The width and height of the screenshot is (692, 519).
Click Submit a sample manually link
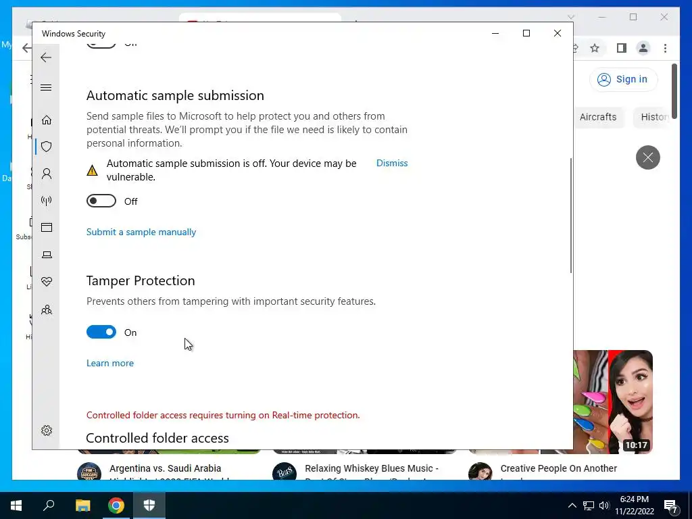click(141, 232)
